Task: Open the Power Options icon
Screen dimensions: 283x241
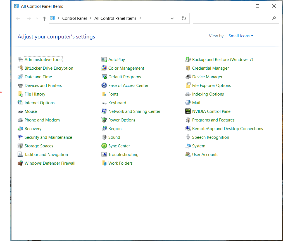Action: pyautogui.click(x=104, y=120)
